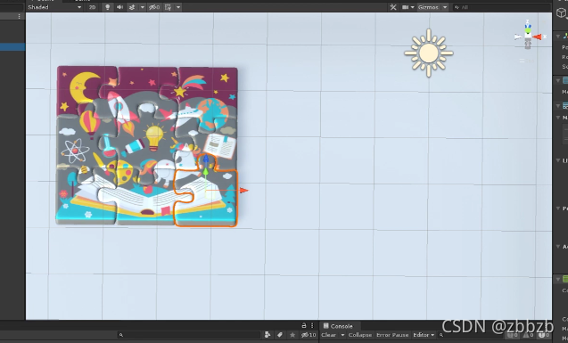The image size is (568, 343).
Task: Toggle Collapse in the Console
Action: 360,335
